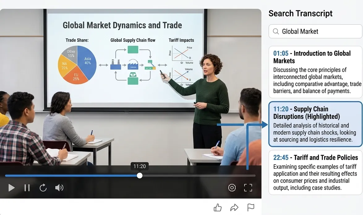363x215 pixels.
Task: Focus the Search Transcript field containing 'Global Market'
Action: pos(318,31)
